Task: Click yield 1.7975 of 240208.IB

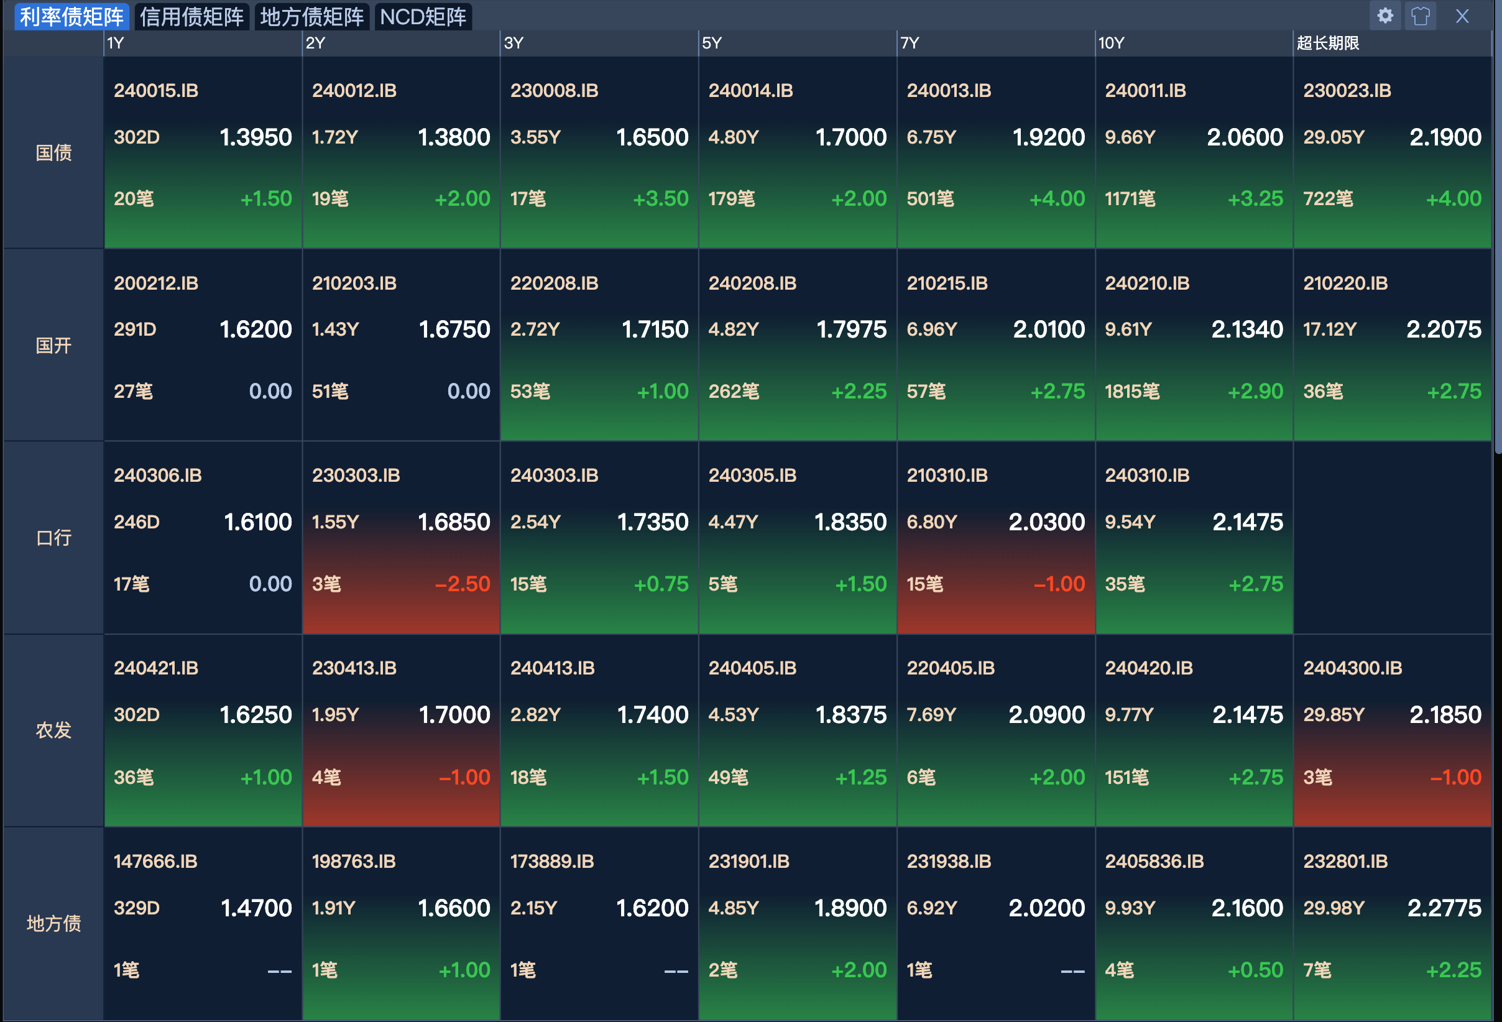Action: pyautogui.click(x=851, y=329)
